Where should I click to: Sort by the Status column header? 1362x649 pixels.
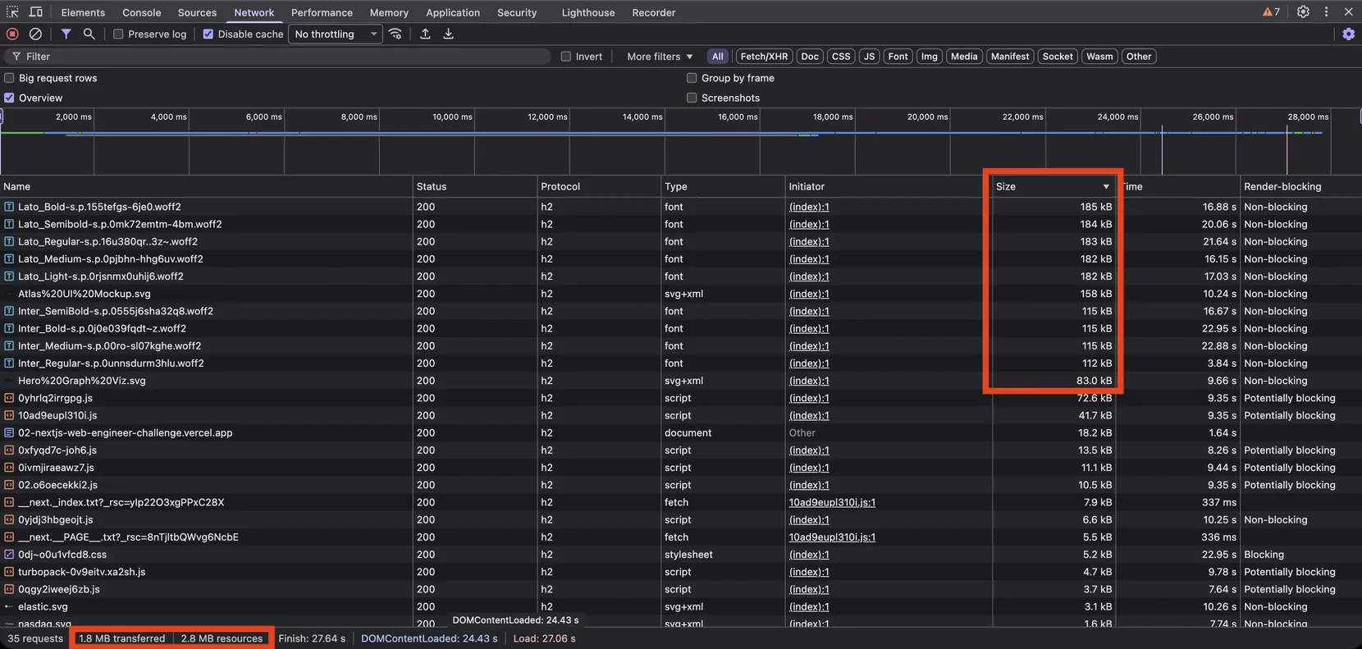474,186
